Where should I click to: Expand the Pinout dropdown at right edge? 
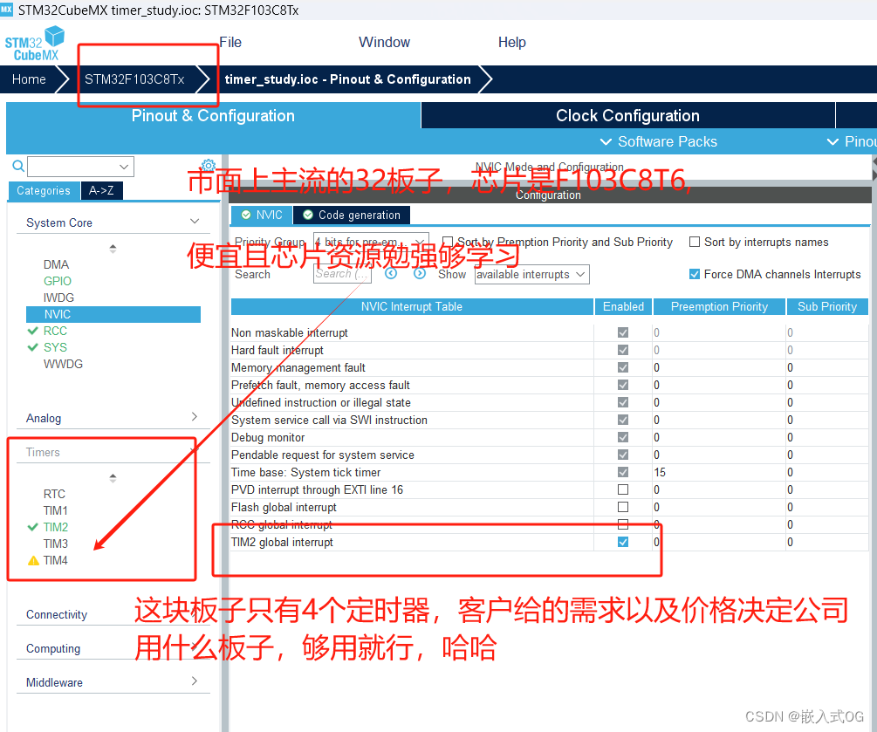(852, 141)
